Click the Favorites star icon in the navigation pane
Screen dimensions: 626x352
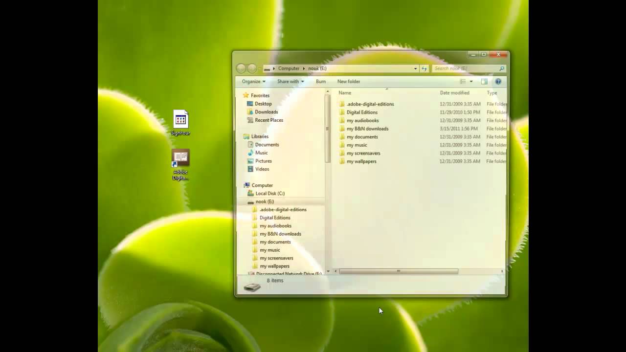coord(246,95)
